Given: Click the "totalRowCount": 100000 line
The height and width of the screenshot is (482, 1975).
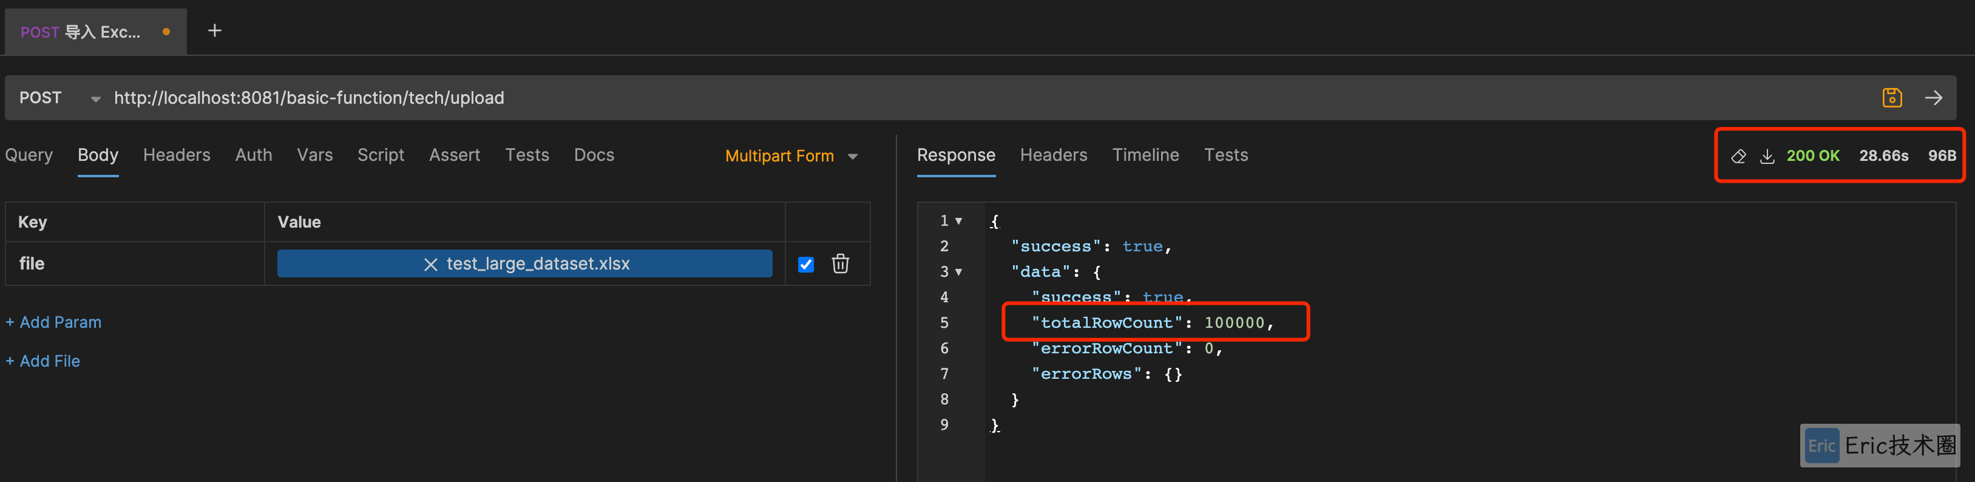Looking at the screenshot, I should coord(1153,322).
